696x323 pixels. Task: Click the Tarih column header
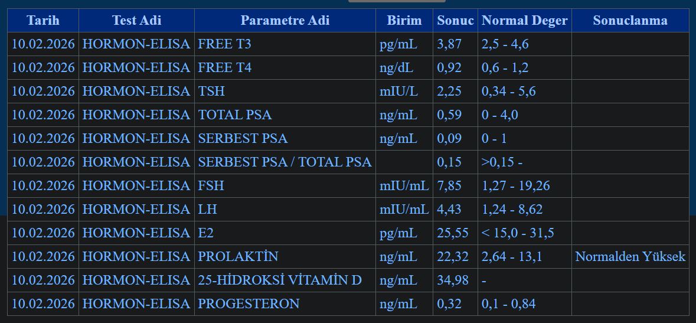pos(43,20)
